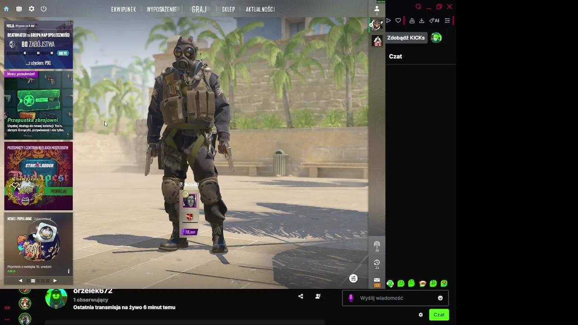Open the SKLEP tab

228,9
